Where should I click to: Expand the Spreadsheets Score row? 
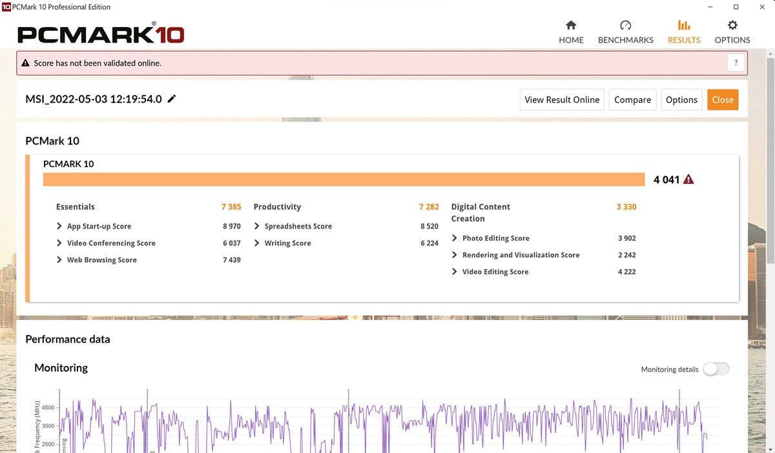tap(257, 226)
